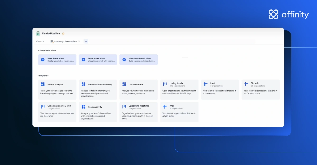Star the Deals/Pipeline list
This screenshot has width=317, height=165.
coord(63,34)
